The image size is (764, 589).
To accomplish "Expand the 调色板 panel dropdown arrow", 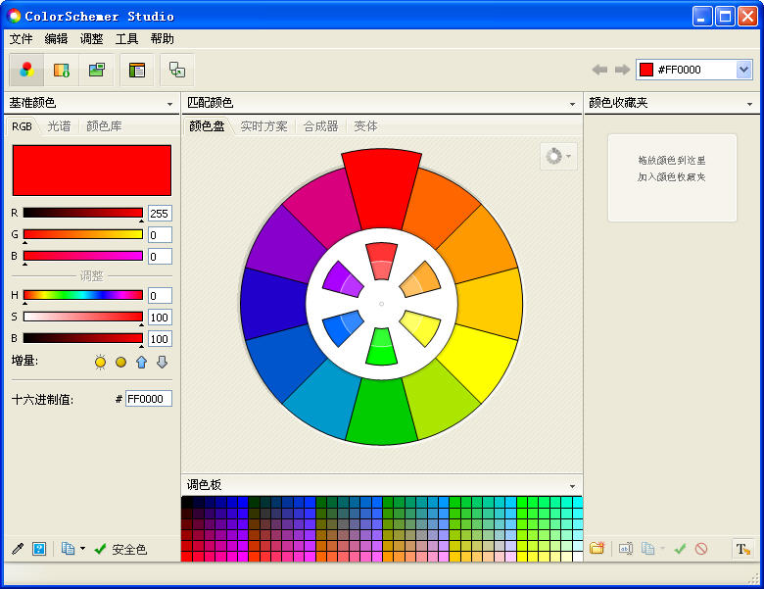I will [572, 486].
